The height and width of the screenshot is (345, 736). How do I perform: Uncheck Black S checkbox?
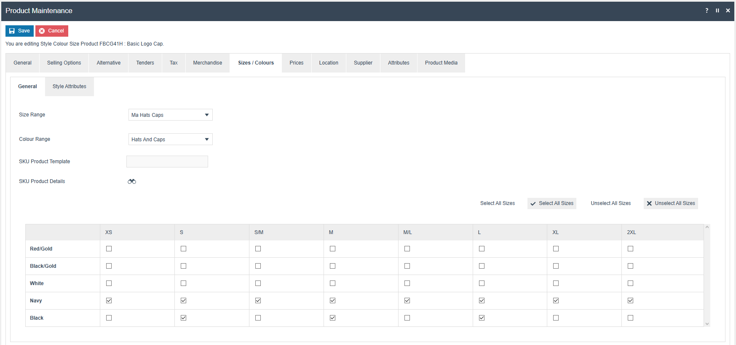point(184,318)
